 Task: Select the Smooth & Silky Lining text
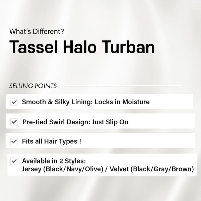[57, 102]
